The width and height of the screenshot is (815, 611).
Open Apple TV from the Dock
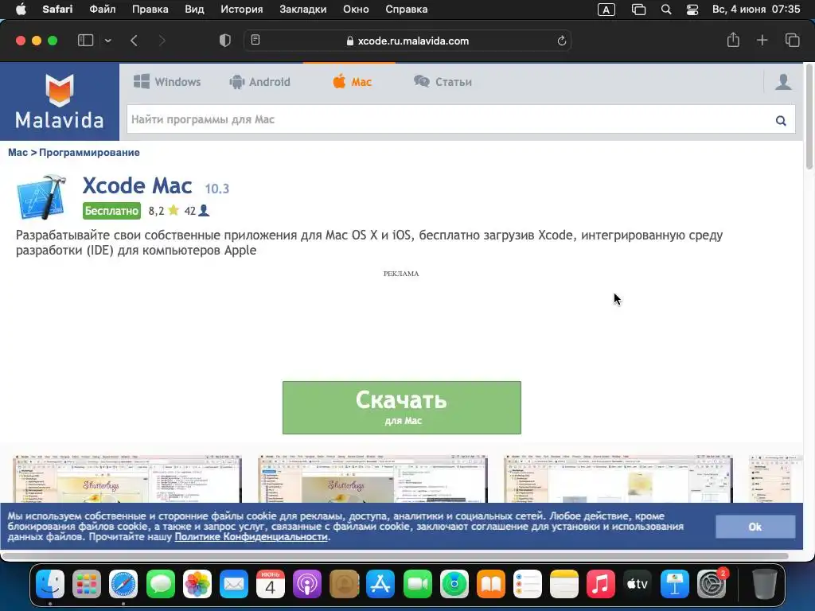click(x=638, y=584)
